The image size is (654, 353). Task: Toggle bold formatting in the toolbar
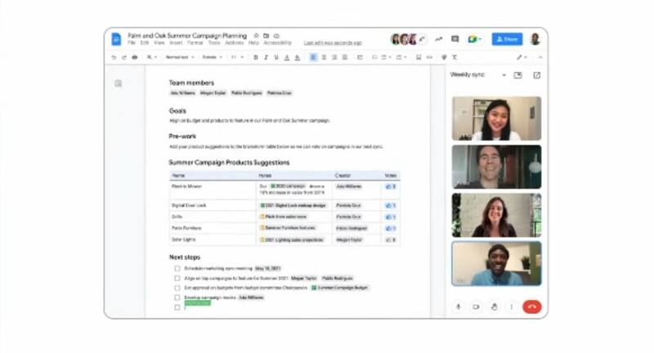pos(256,57)
